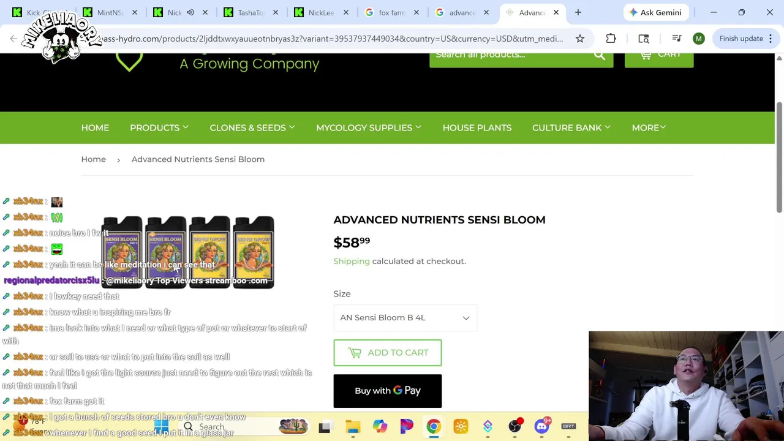The height and width of the screenshot is (441, 784).
Task: Click the Add to Cart button
Action: coord(387,353)
